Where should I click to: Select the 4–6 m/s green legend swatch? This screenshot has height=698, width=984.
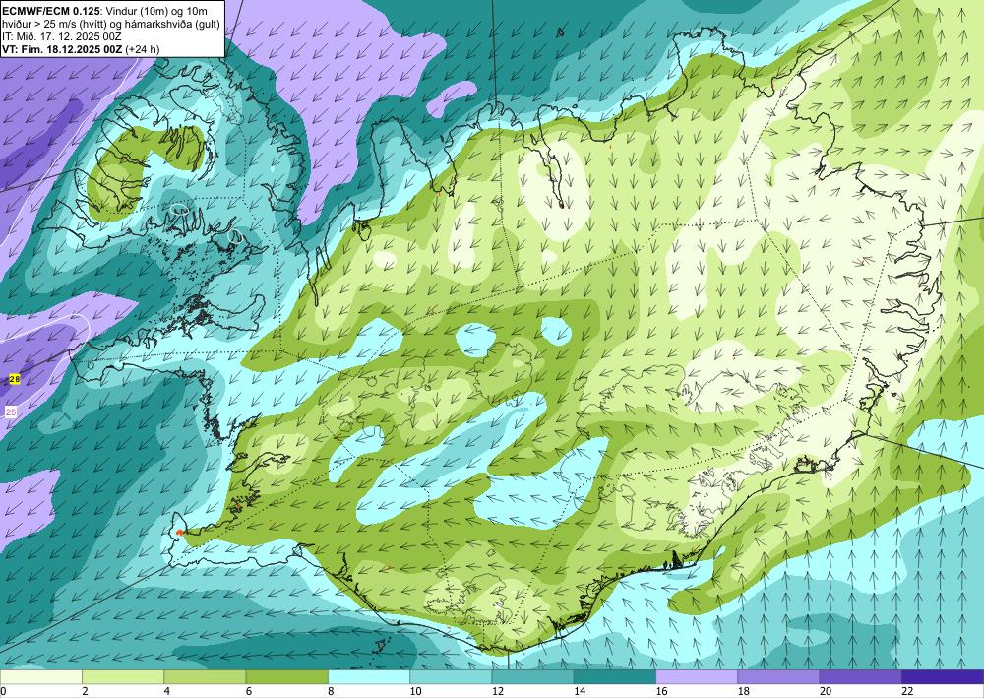pyautogui.click(x=205, y=676)
